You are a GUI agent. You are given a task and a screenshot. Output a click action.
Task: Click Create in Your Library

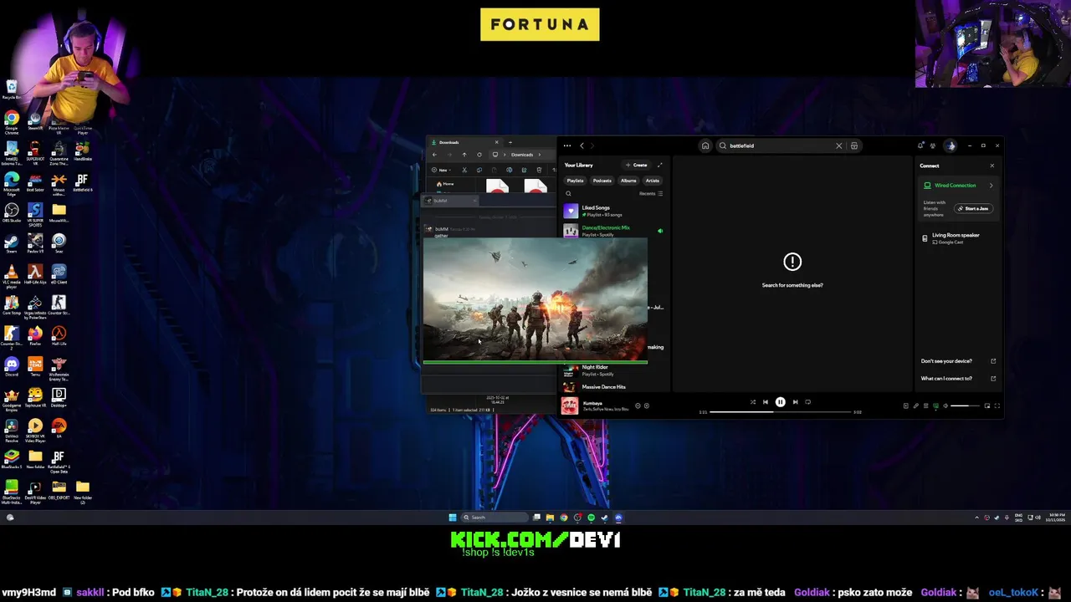[x=637, y=165]
